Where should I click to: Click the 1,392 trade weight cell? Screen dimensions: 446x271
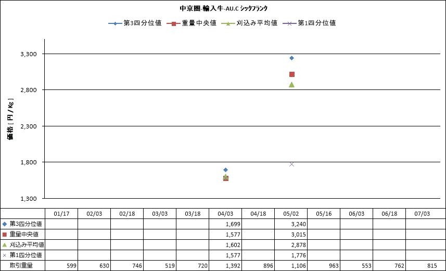225,266
